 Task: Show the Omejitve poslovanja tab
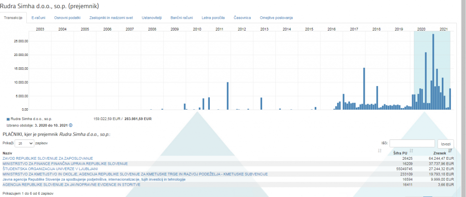pyautogui.click(x=276, y=18)
